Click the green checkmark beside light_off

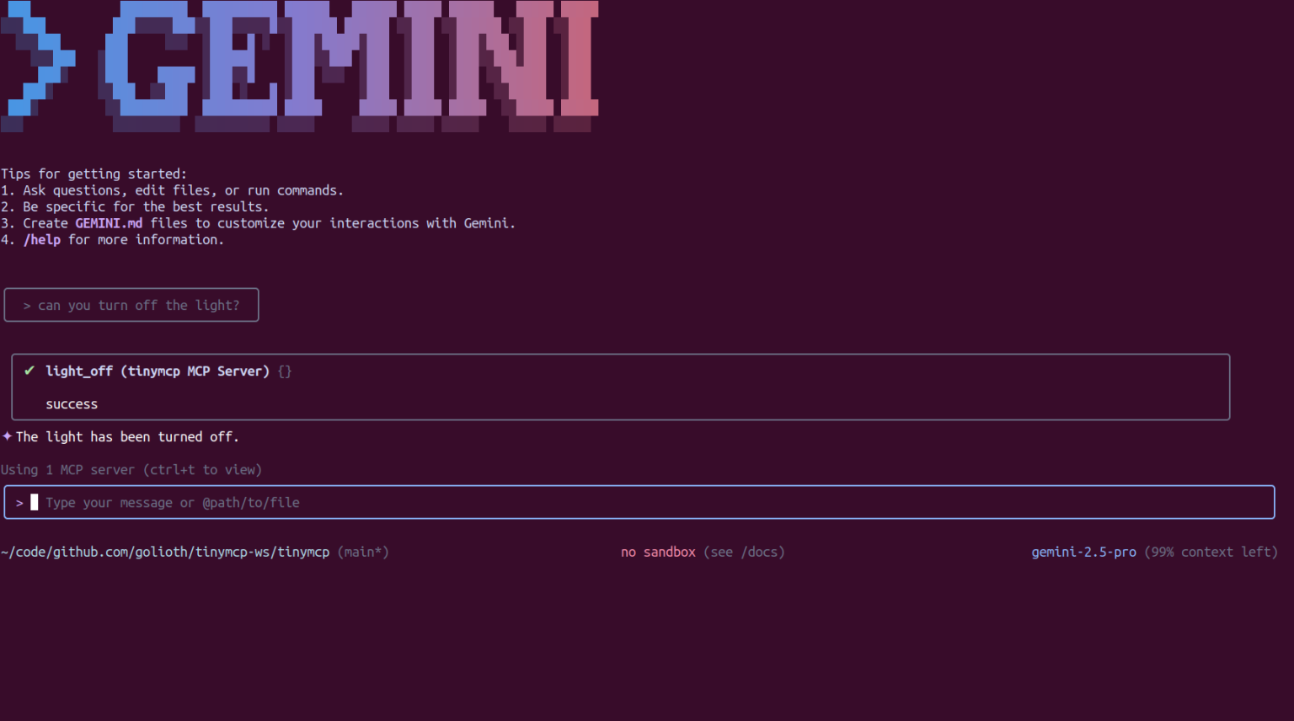pos(29,371)
